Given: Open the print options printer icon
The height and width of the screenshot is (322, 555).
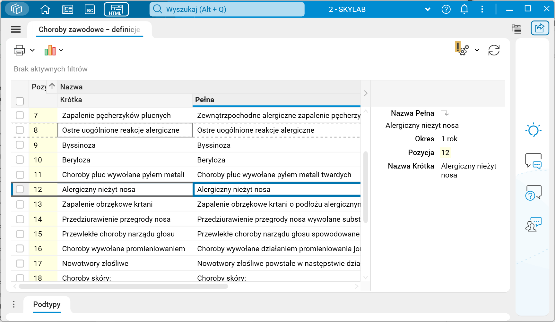Looking at the screenshot, I should coord(19,50).
